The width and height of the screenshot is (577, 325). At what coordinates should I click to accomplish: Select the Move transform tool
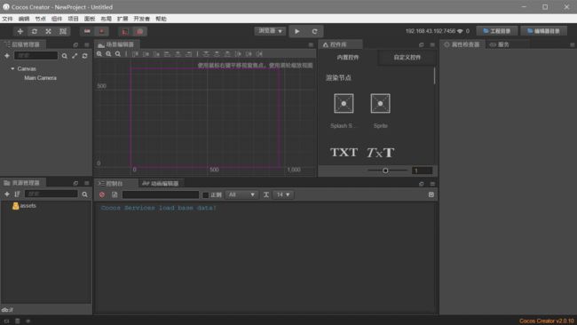20,31
